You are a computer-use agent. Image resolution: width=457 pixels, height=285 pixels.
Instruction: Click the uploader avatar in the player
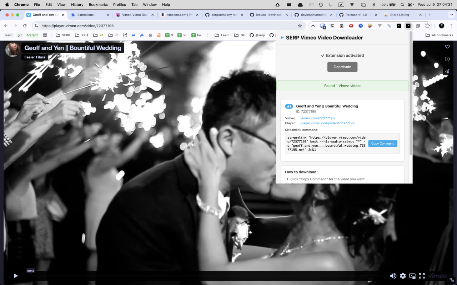(x=12, y=50)
